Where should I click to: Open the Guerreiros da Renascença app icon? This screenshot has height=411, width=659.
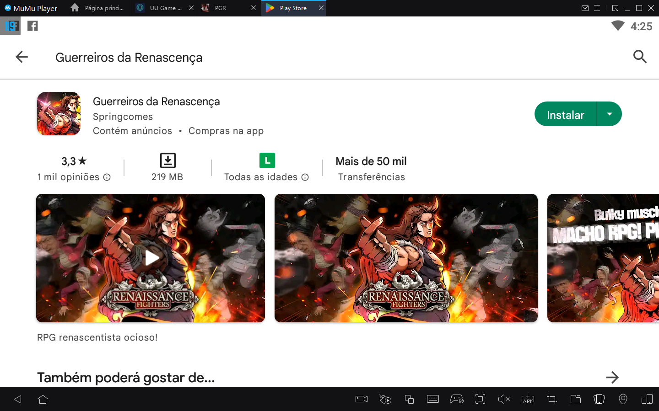tap(59, 113)
